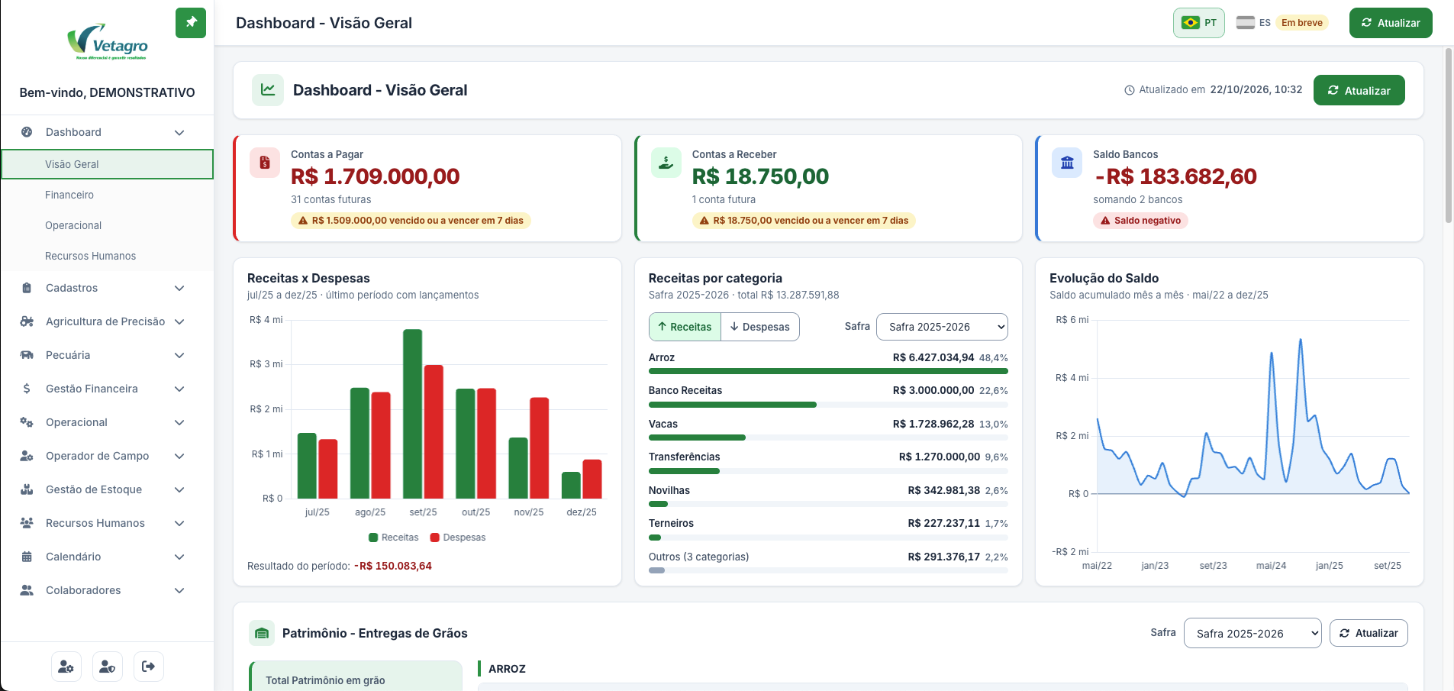Click the Contas a Receber hand-coin icon

click(x=666, y=163)
